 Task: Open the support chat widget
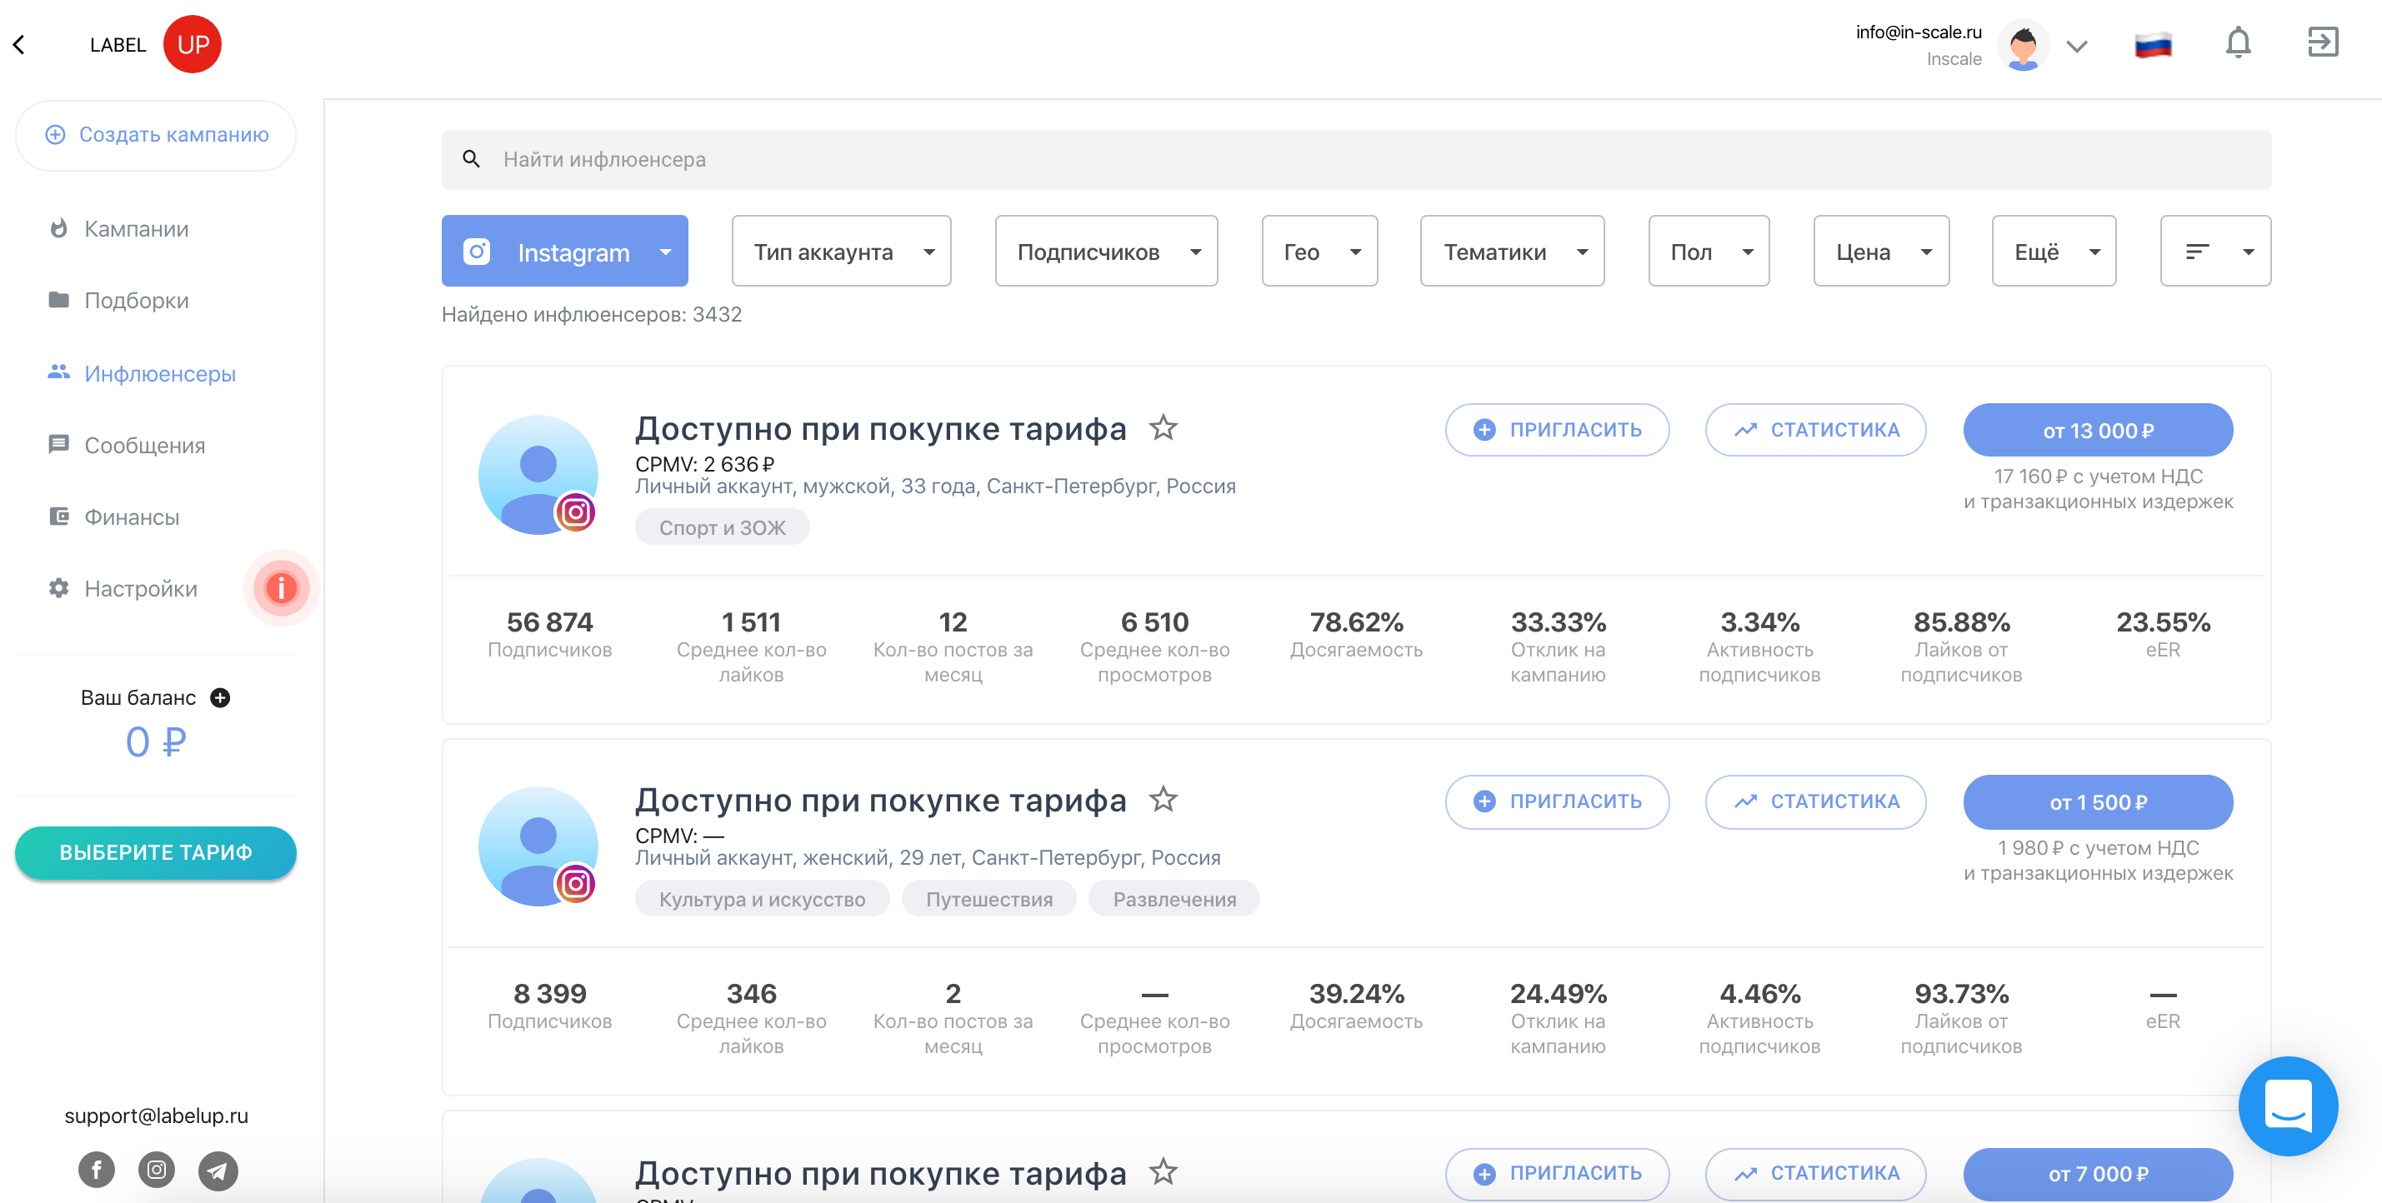tap(2288, 1105)
